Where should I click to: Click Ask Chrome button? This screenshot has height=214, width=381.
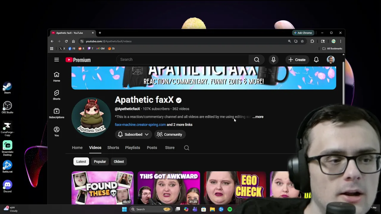pos(303,33)
